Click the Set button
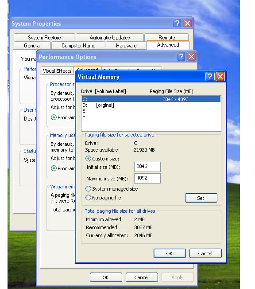The image size is (255, 289). point(201,198)
